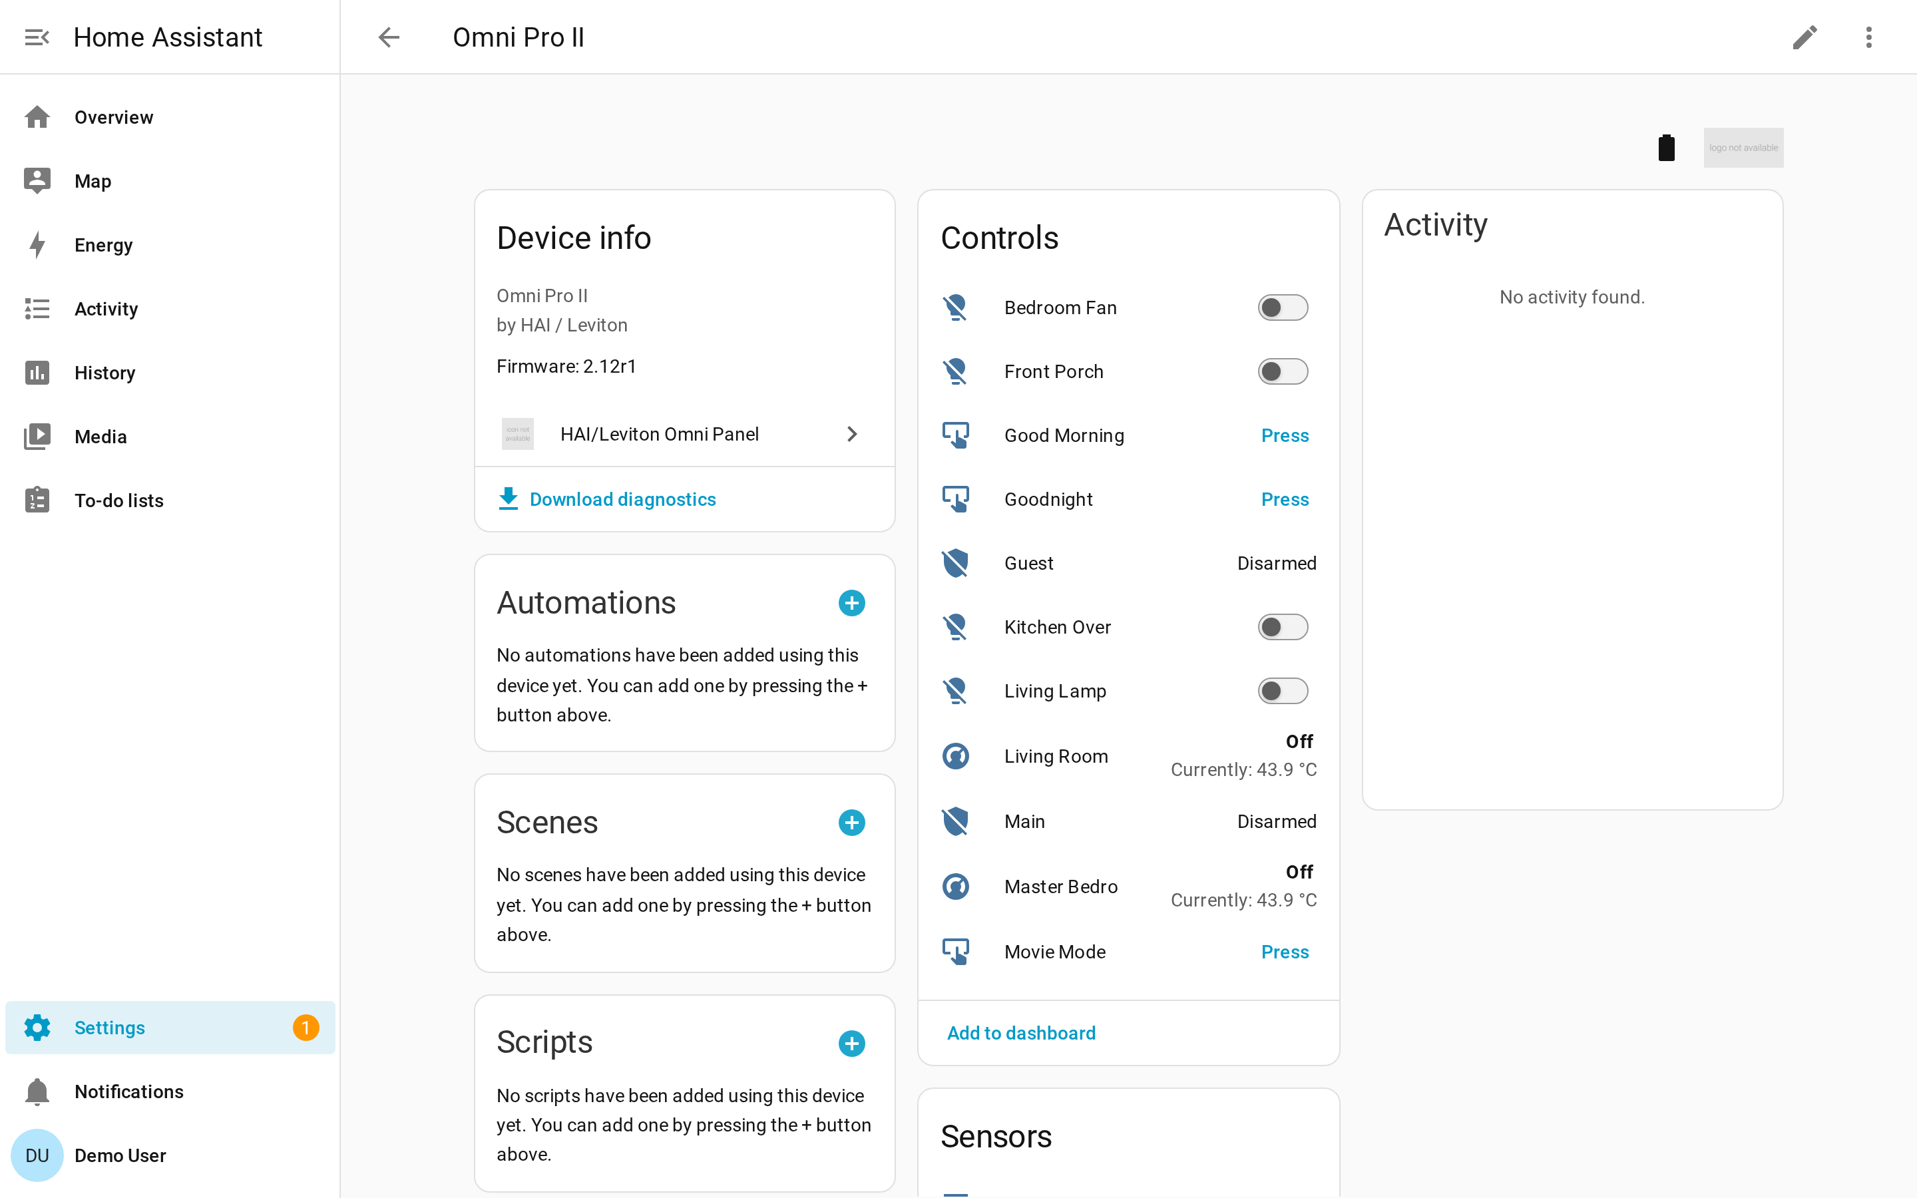This screenshot has width=1917, height=1198.
Task: Open Living Room climate details
Action: tap(1128, 756)
